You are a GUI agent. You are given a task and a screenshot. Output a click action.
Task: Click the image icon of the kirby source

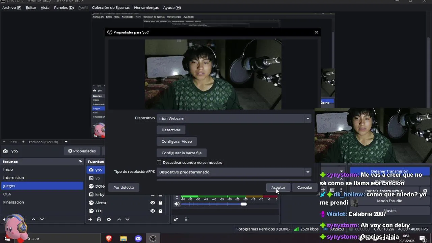point(91,195)
